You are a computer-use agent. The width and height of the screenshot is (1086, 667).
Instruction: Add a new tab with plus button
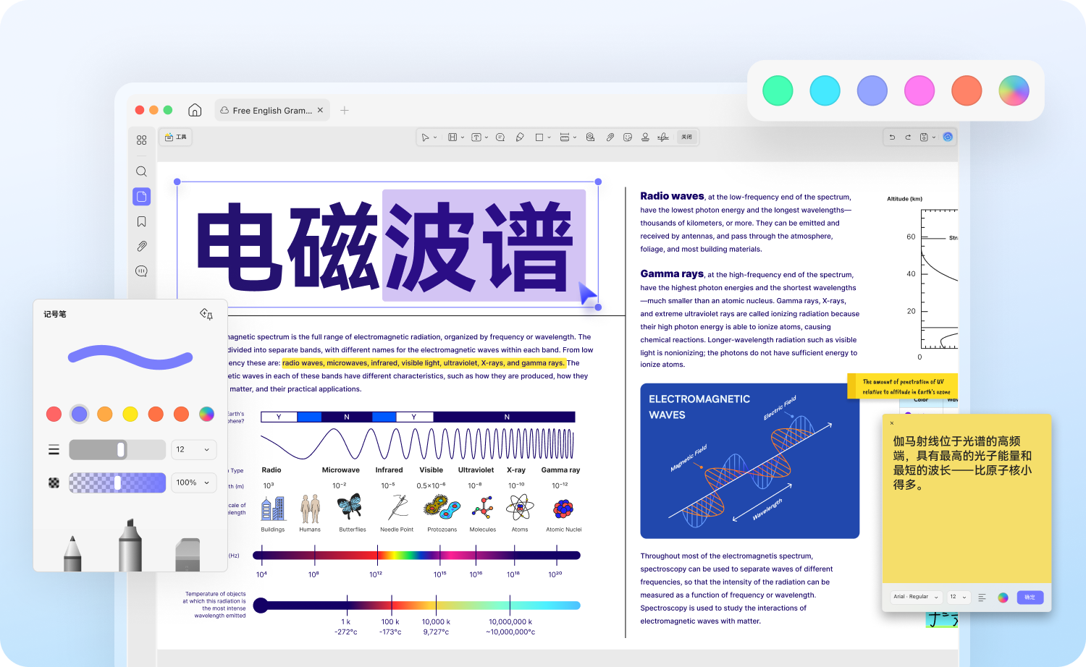[x=345, y=111]
